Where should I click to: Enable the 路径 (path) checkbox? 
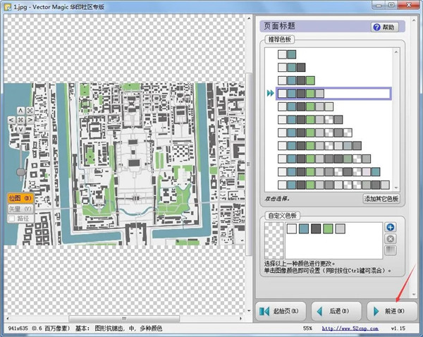(x=12, y=219)
